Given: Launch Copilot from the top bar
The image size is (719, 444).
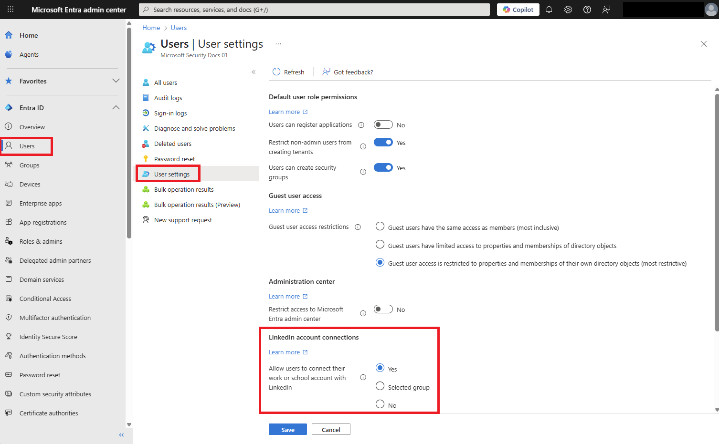Looking at the screenshot, I should click(518, 9).
